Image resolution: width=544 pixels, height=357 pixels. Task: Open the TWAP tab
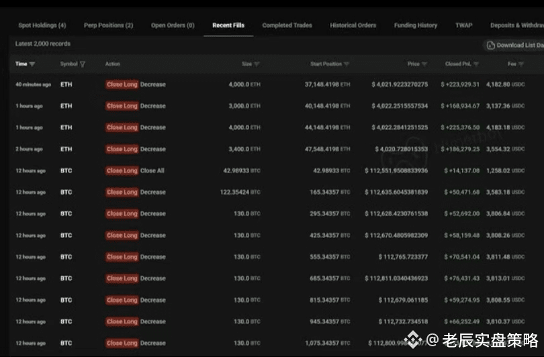coord(464,25)
